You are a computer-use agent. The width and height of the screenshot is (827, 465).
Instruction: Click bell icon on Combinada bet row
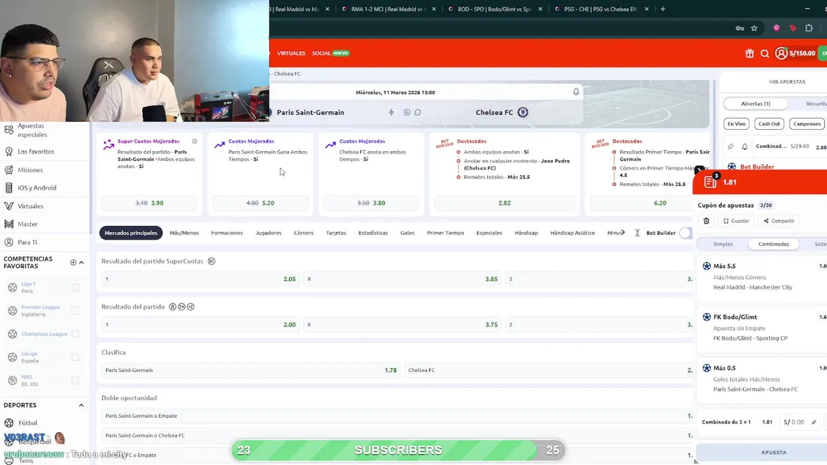744,147
